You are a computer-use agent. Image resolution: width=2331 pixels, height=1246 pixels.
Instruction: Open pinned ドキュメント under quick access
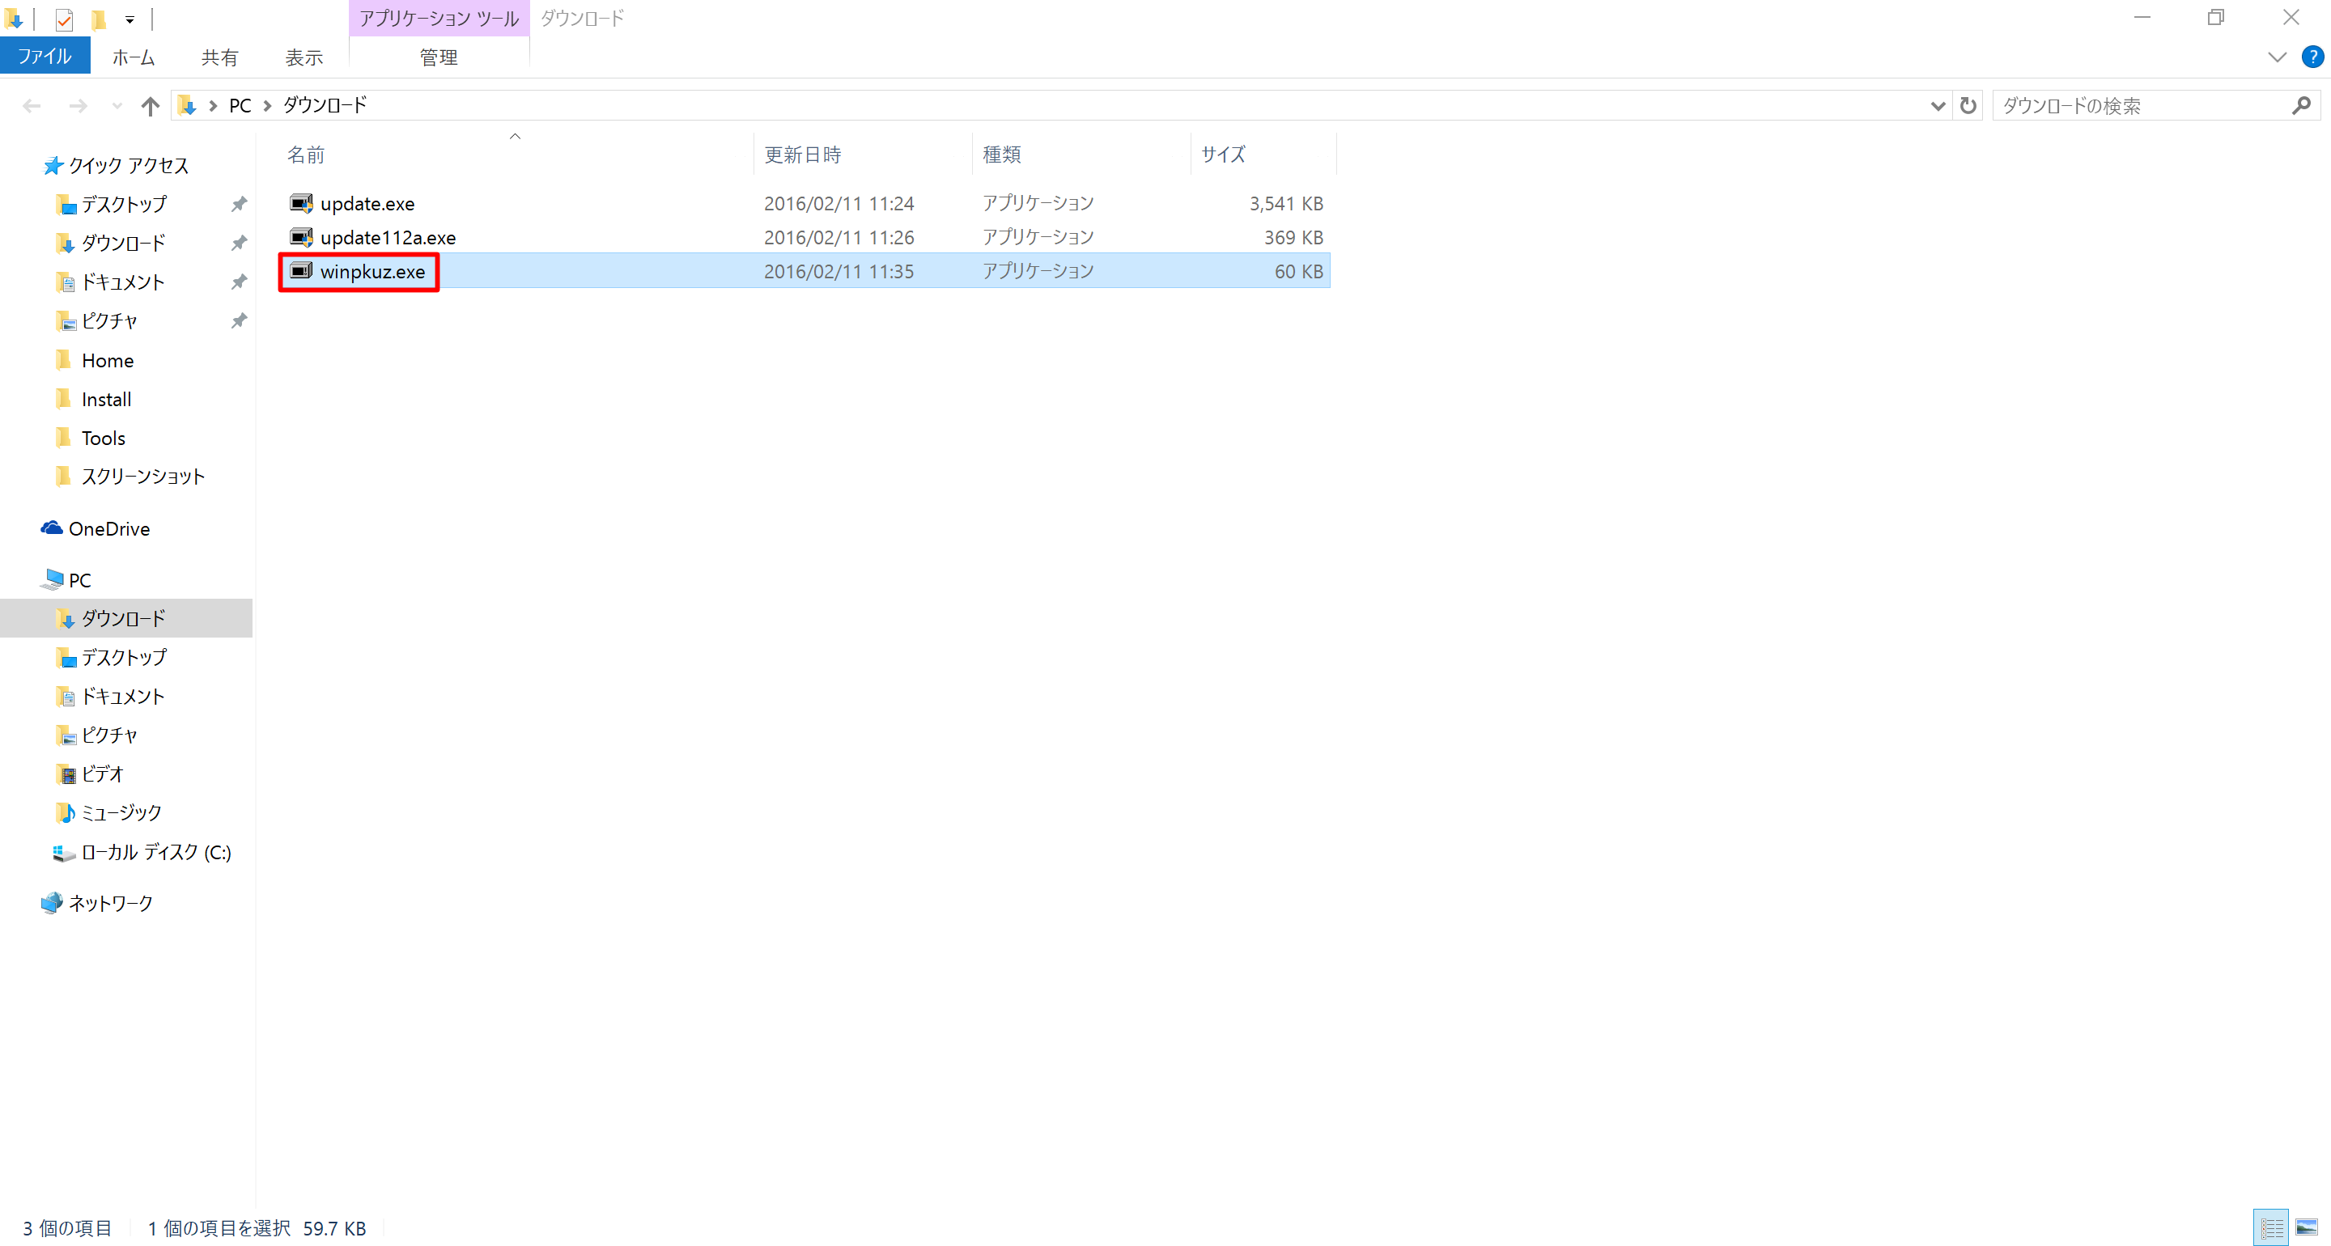tap(123, 282)
